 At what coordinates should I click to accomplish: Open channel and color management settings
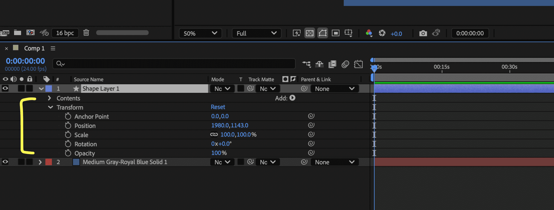click(369, 33)
